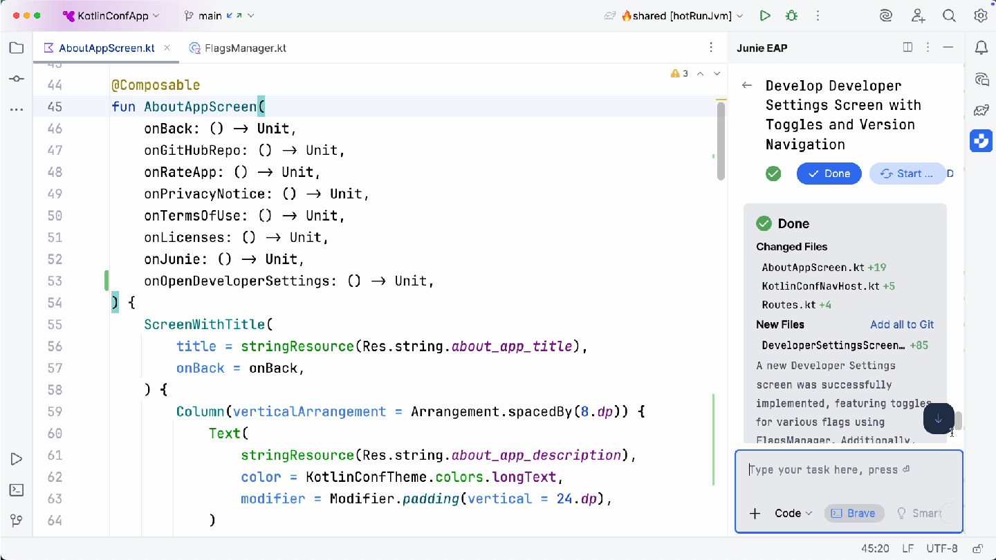Switch to the AboutAppScreen.kt tab
The height and width of the screenshot is (560, 996).
[107, 48]
